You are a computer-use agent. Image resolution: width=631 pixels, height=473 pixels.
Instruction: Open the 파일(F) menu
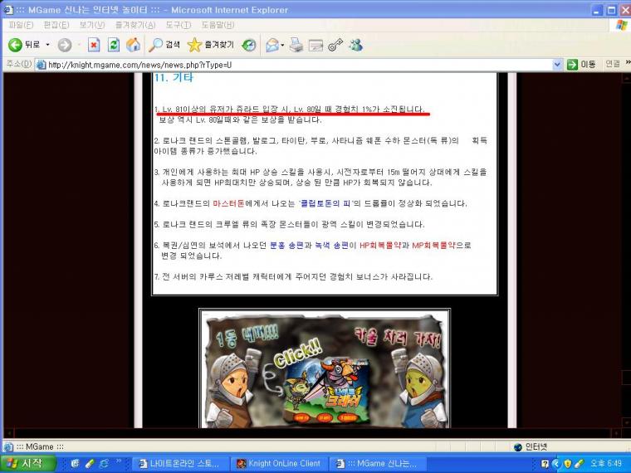point(21,25)
